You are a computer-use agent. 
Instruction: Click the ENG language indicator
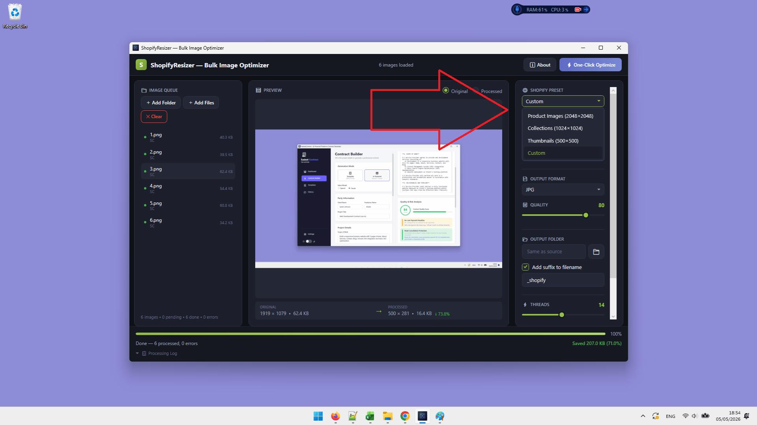(670, 416)
